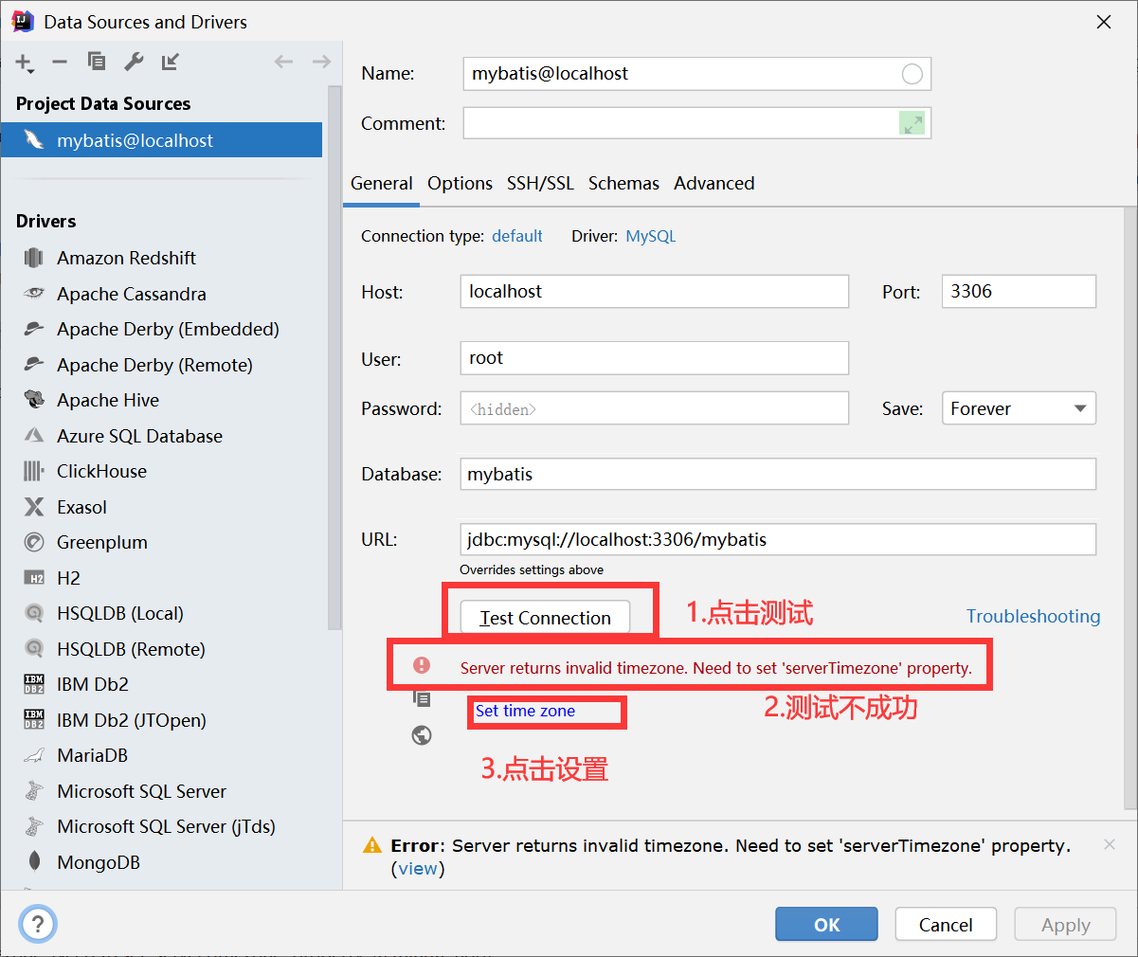Change the MySQL driver link
This screenshot has height=957, width=1138.
pyautogui.click(x=651, y=236)
